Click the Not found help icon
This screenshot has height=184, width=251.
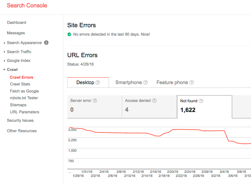(x=201, y=101)
